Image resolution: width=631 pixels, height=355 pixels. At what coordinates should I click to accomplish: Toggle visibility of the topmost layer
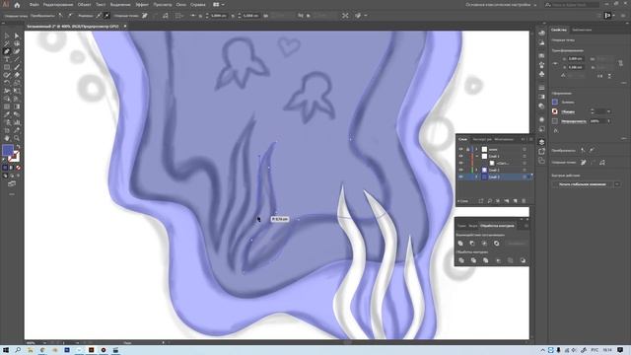460,149
